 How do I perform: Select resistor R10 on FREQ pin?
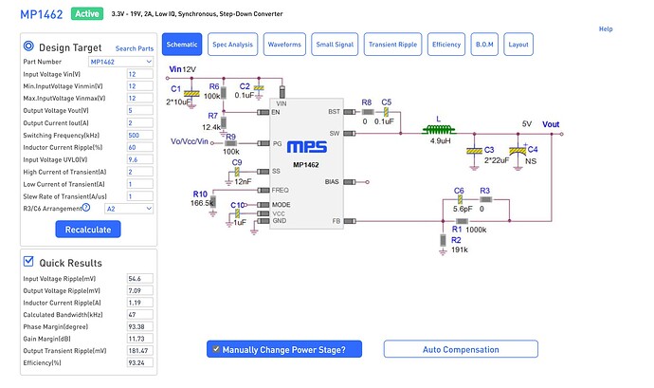[212, 202]
